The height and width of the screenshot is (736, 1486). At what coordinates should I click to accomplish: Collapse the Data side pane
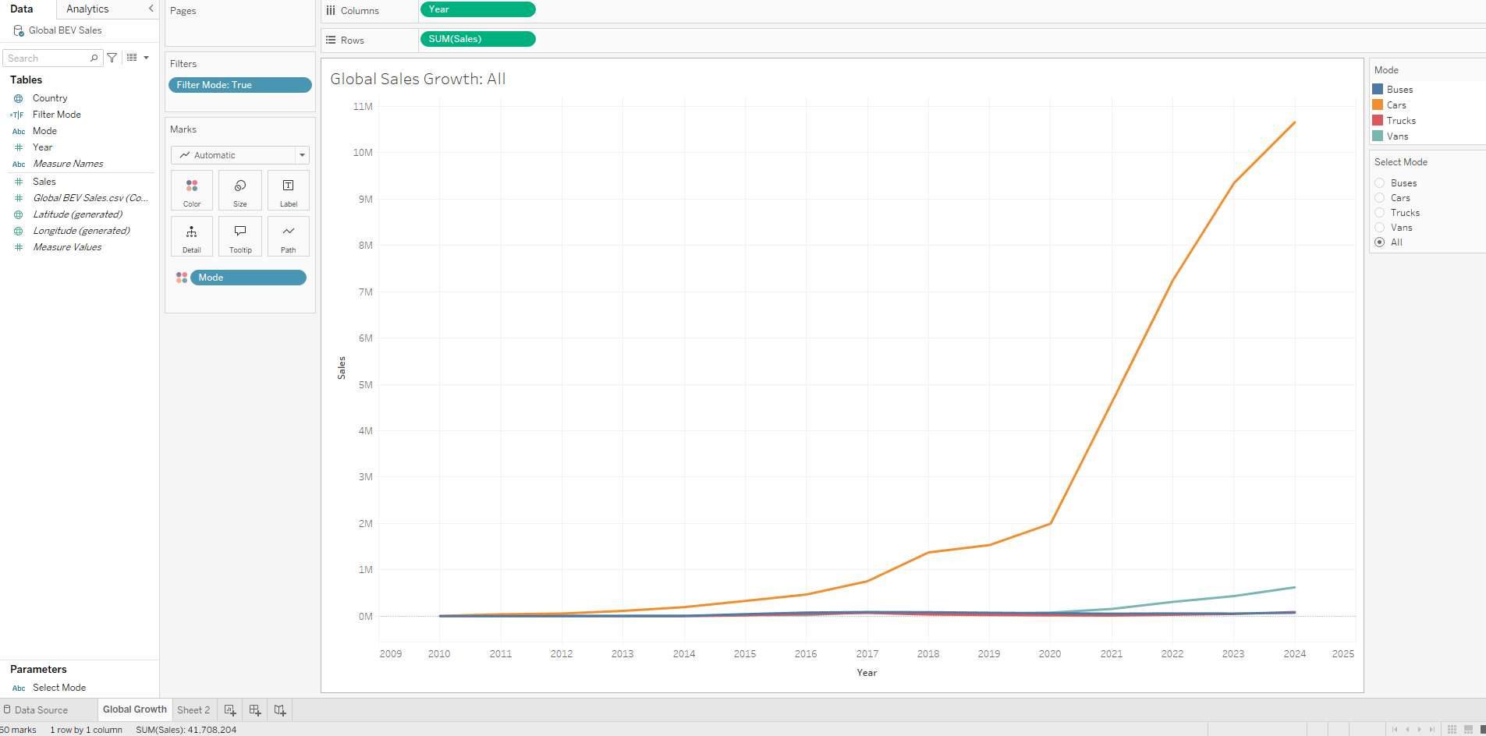click(151, 9)
